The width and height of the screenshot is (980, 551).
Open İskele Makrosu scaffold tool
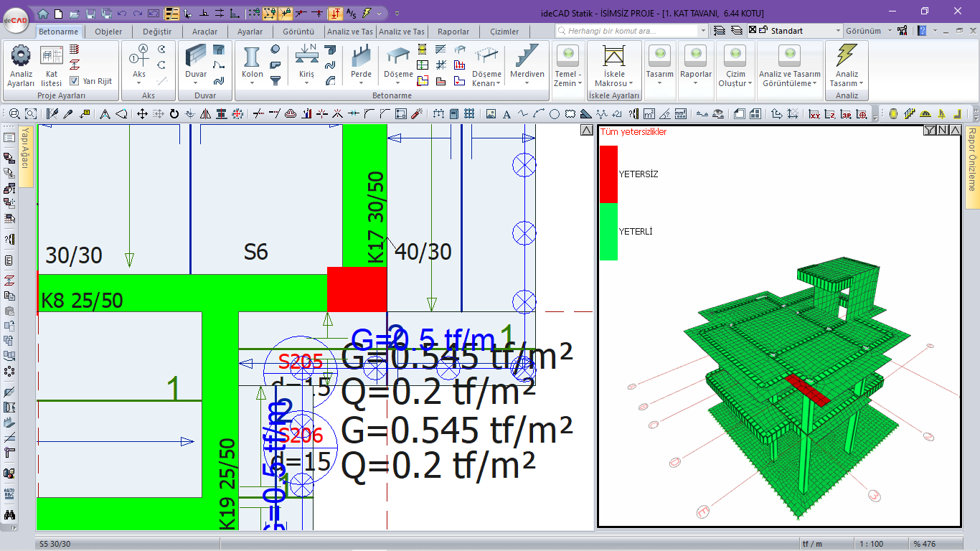tap(614, 65)
